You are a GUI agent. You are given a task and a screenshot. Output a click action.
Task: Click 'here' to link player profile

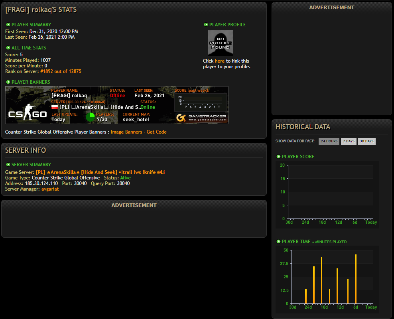pos(220,61)
